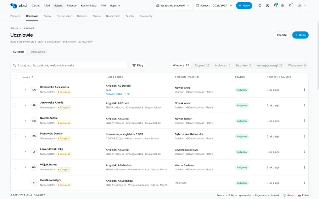The image size is (319, 199).
Task: Go to the Nauczyciele tab
Action: click(113, 16)
